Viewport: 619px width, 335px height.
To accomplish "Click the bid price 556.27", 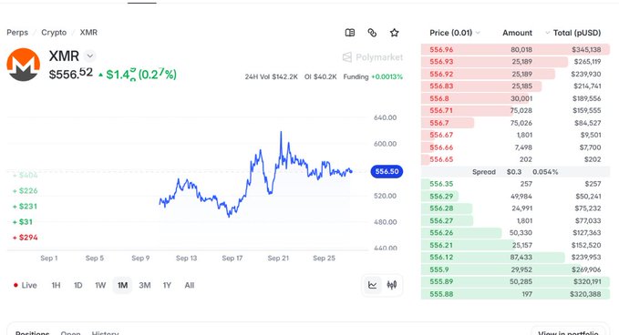I will pos(441,220).
